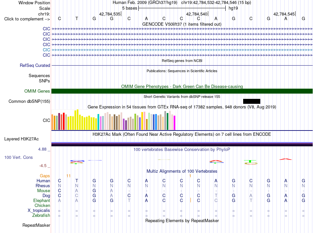Screen dimensions: 313x233
Task: Click the 'Click to complement -->' label
Action: click(27, 19)
